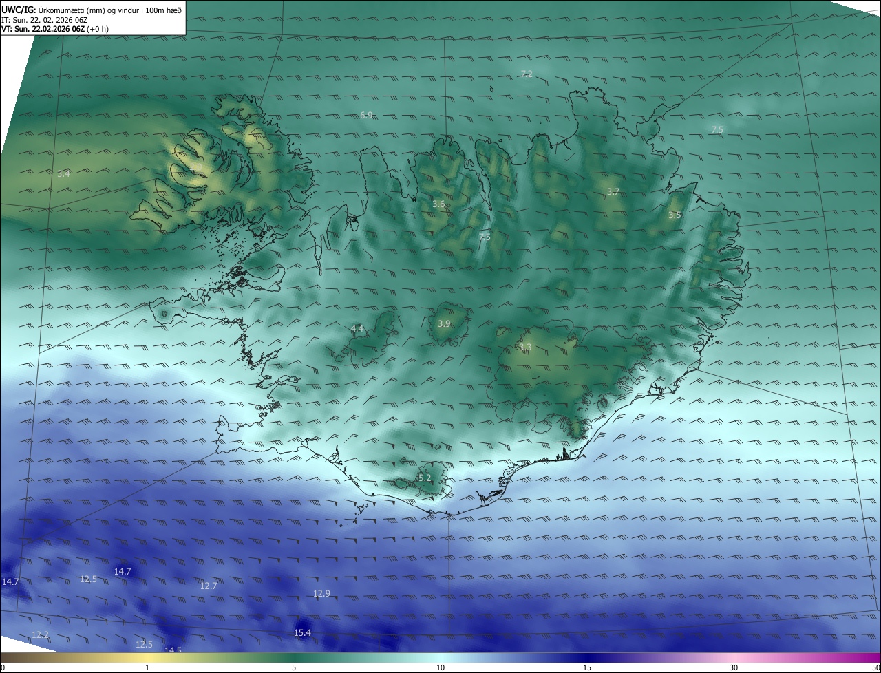This screenshot has height=673, width=881.
Task: Click the 5 tick on the color scale
Action: (294, 667)
